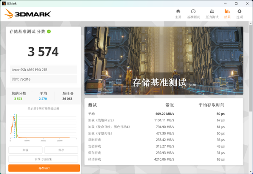Image resolution: width=253 pixels, height=174 pixels.
Task: Click the 移动游戏 row in results table
Action: click(164, 159)
